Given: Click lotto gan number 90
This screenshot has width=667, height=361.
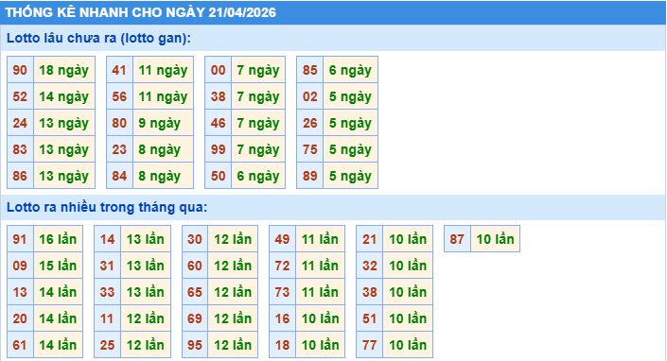Looking at the screenshot, I should (20, 70).
